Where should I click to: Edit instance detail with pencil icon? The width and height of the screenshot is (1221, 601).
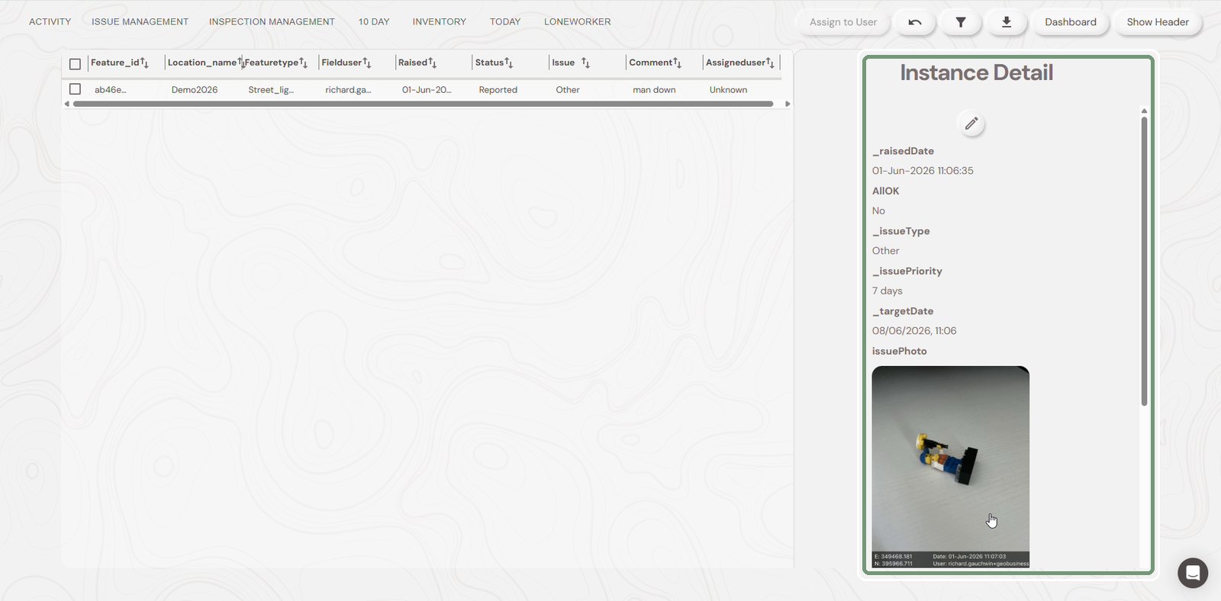pyautogui.click(x=971, y=124)
